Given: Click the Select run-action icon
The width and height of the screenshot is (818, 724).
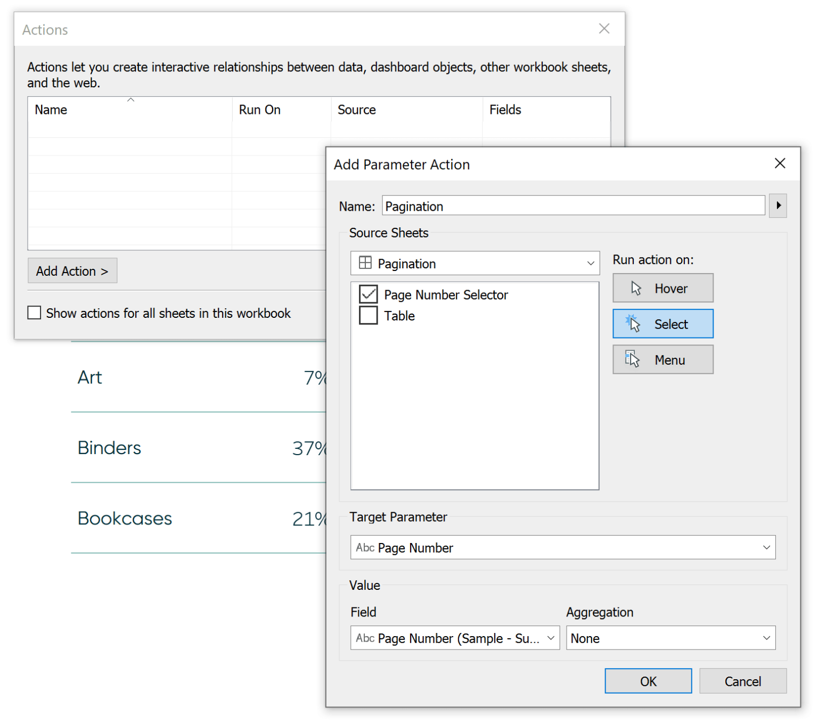Looking at the screenshot, I should tap(634, 323).
